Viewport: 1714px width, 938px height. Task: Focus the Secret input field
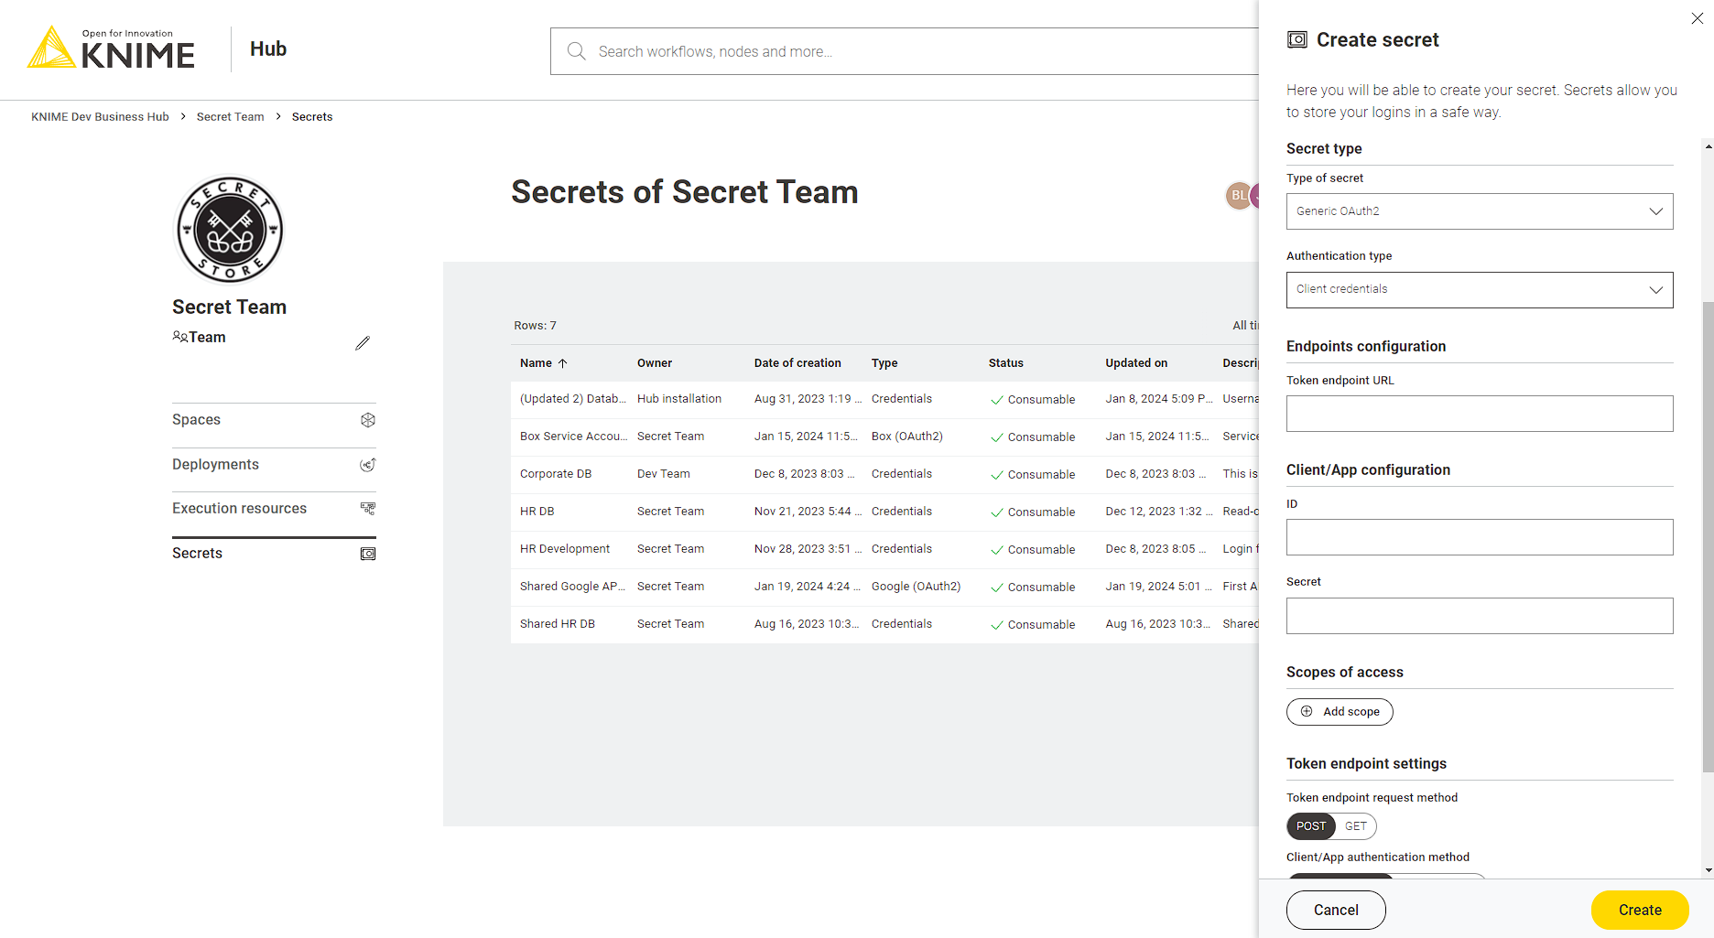coord(1480,616)
